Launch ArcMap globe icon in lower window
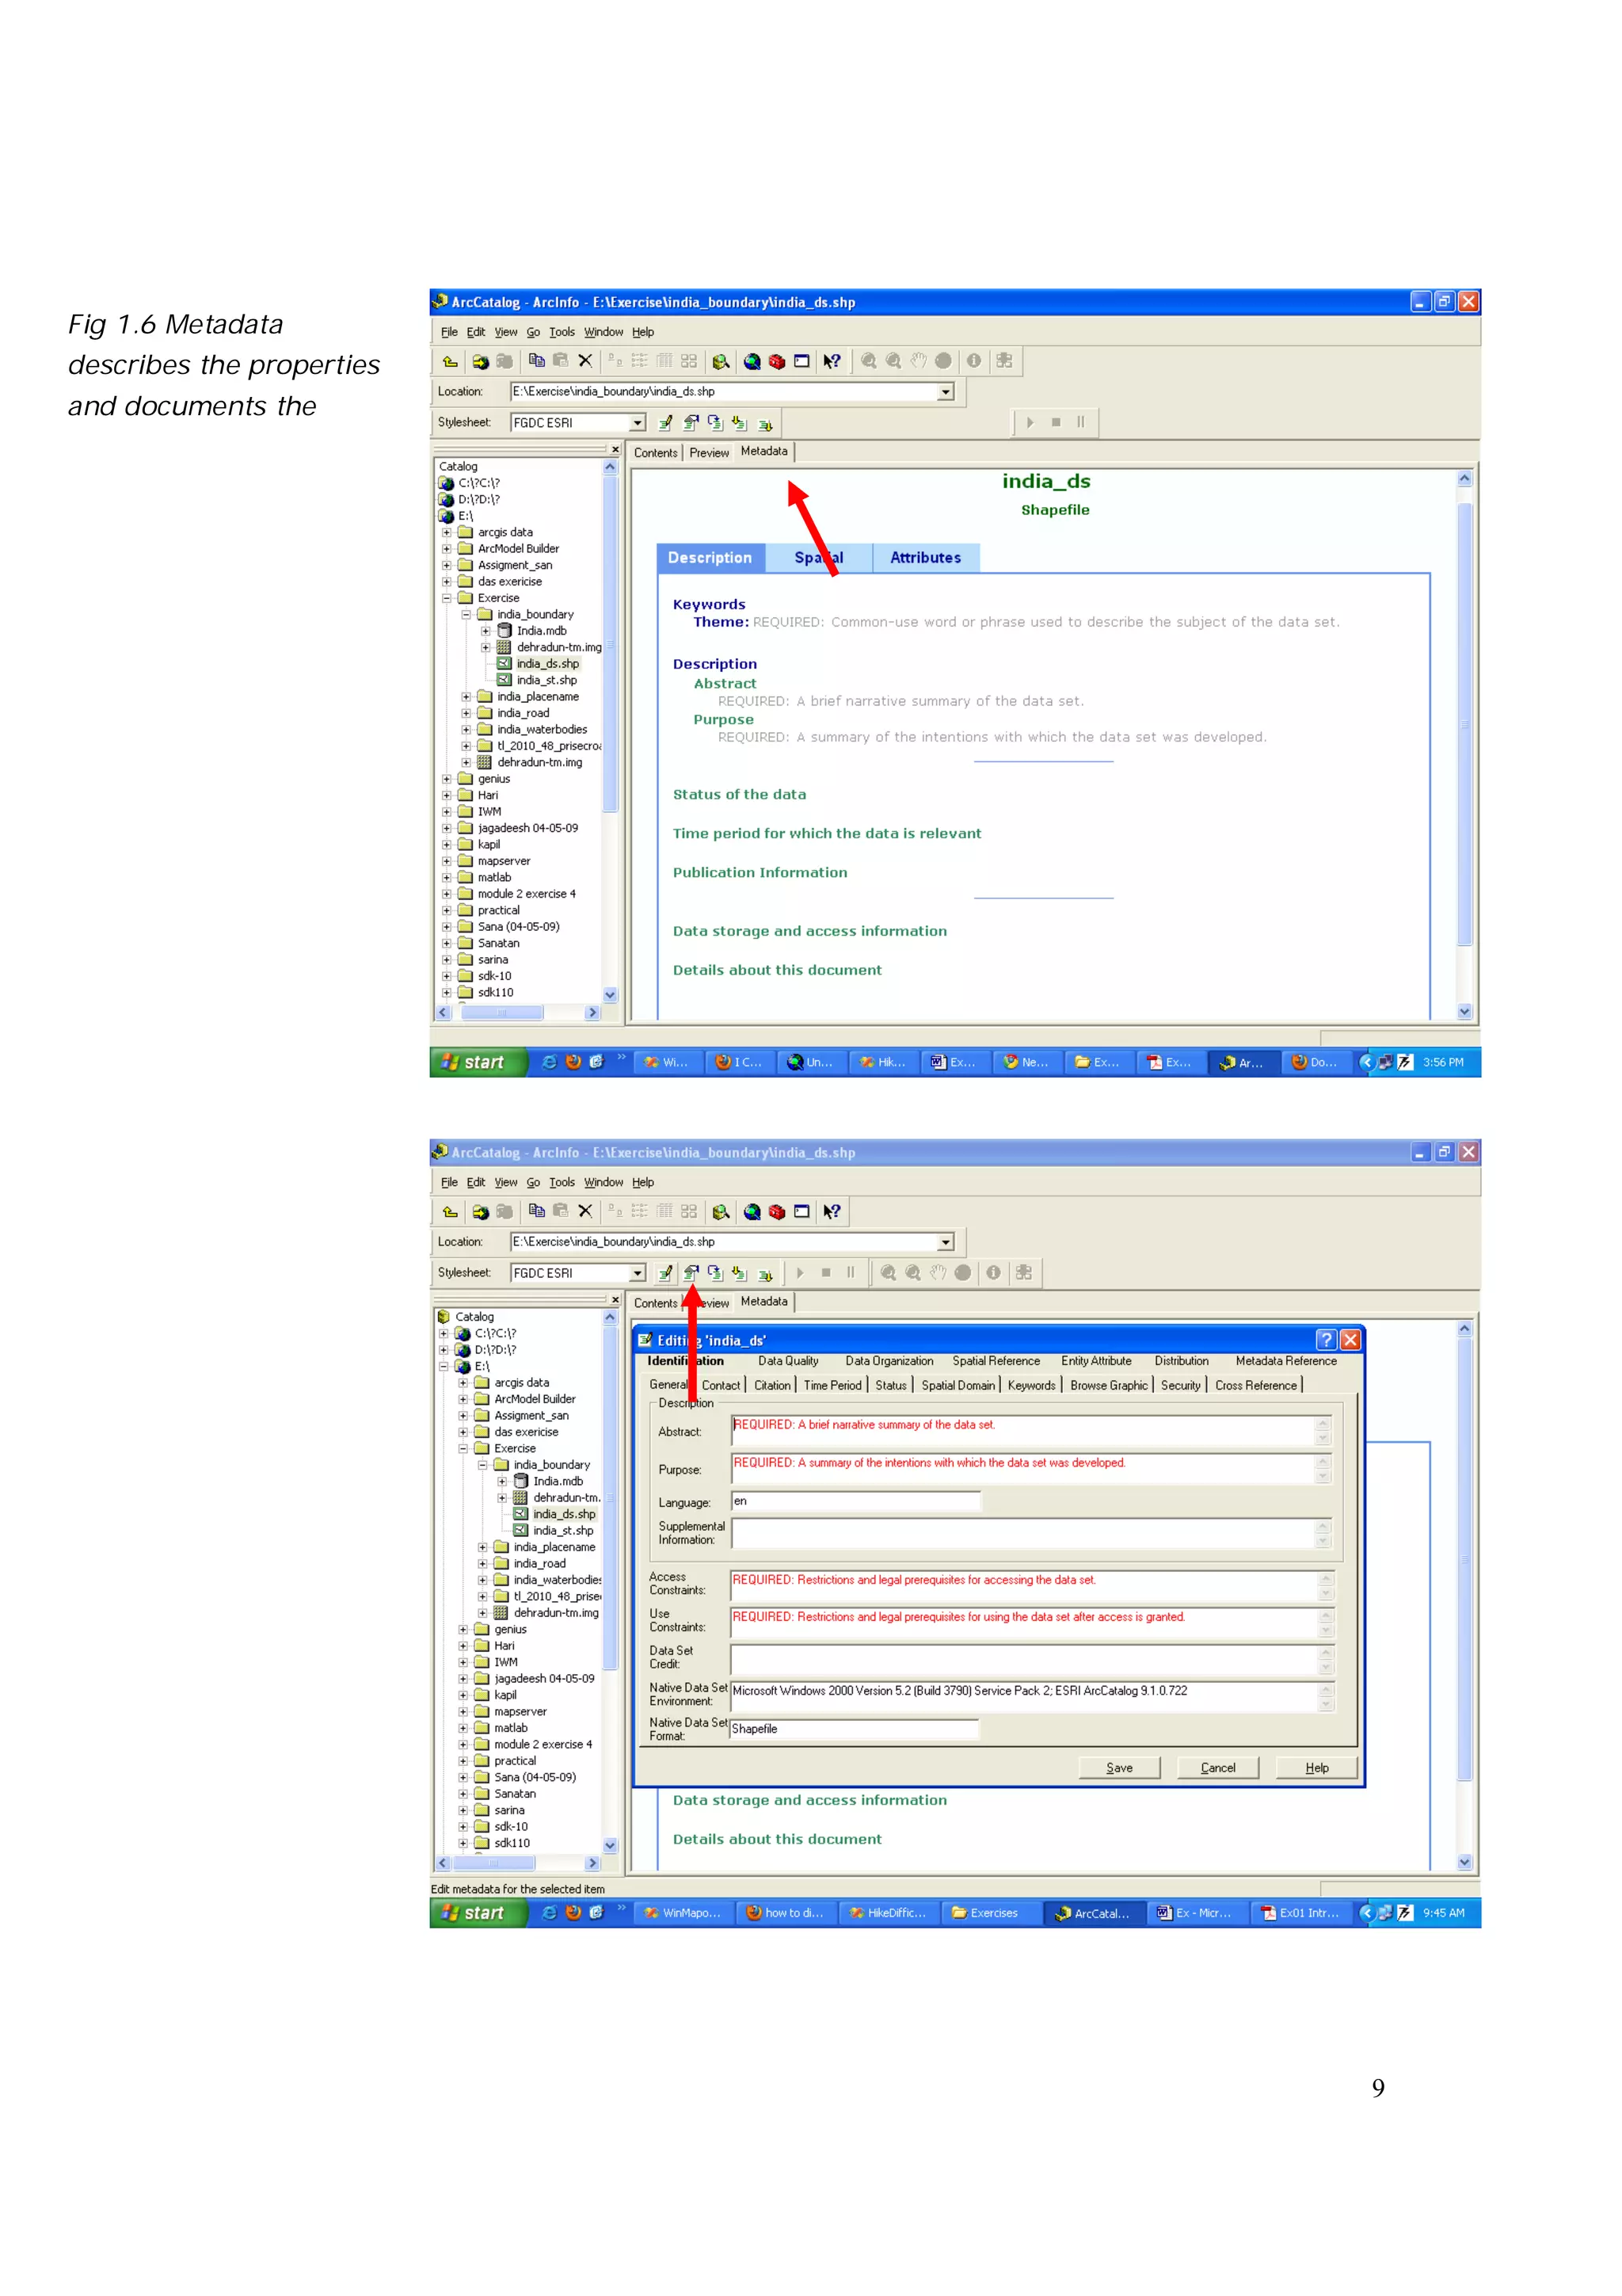This screenshot has height=2296, width=1622. (752, 1211)
